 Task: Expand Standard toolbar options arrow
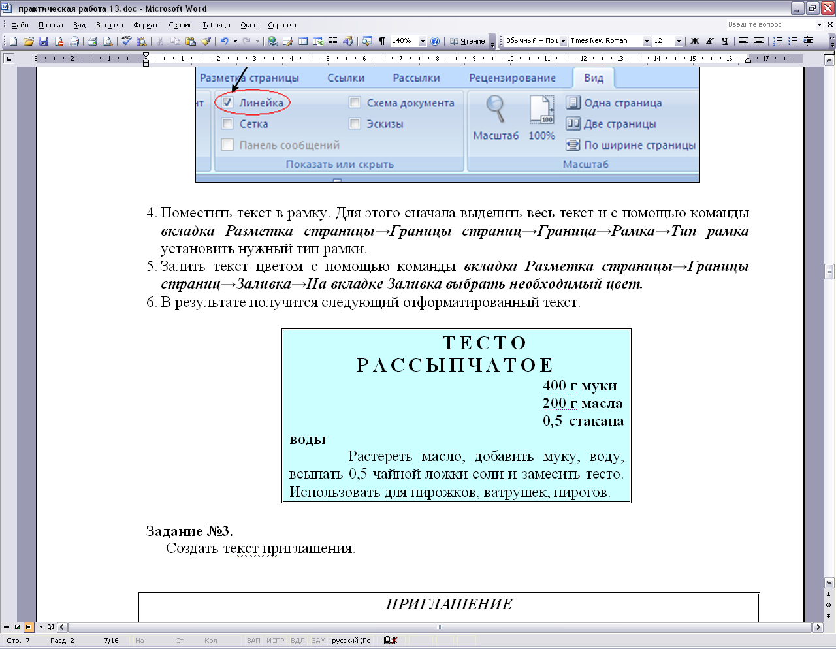492,41
